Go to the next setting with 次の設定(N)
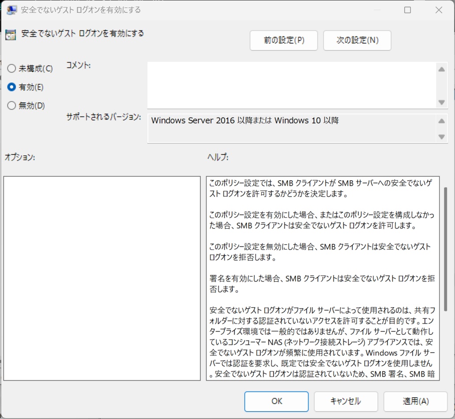The height and width of the screenshot is (419, 455). [357, 41]
